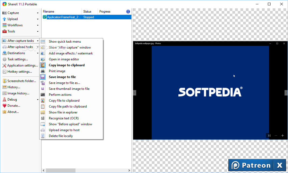Screen dimensions: 288x173
Task: Click the Recognize text OCR icon
Action: click(43, 118)
